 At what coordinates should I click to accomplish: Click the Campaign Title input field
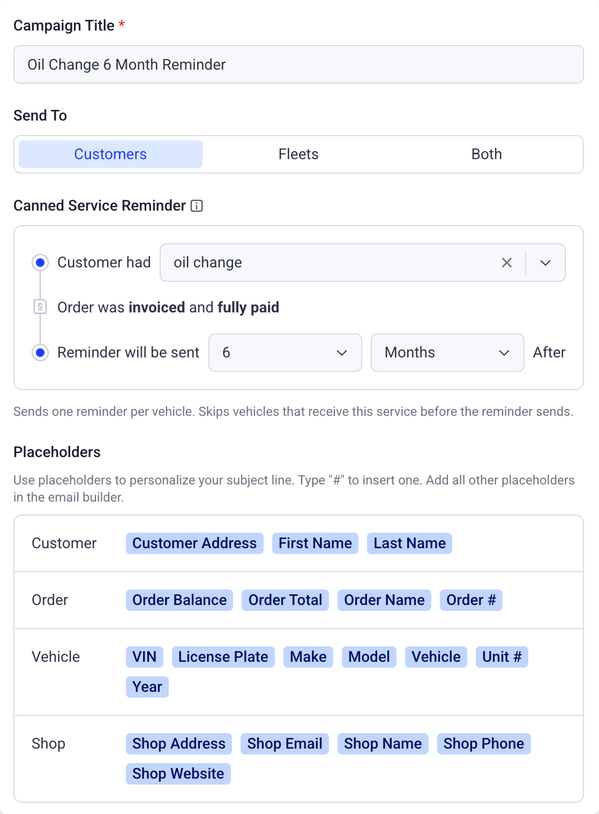point(298,64)
